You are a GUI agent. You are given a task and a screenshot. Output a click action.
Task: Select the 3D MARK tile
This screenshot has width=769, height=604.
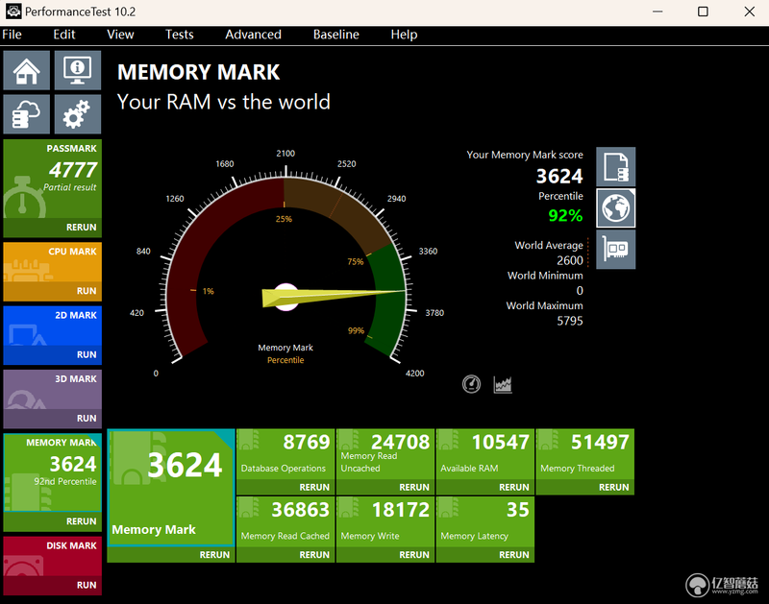coord(53,390)
